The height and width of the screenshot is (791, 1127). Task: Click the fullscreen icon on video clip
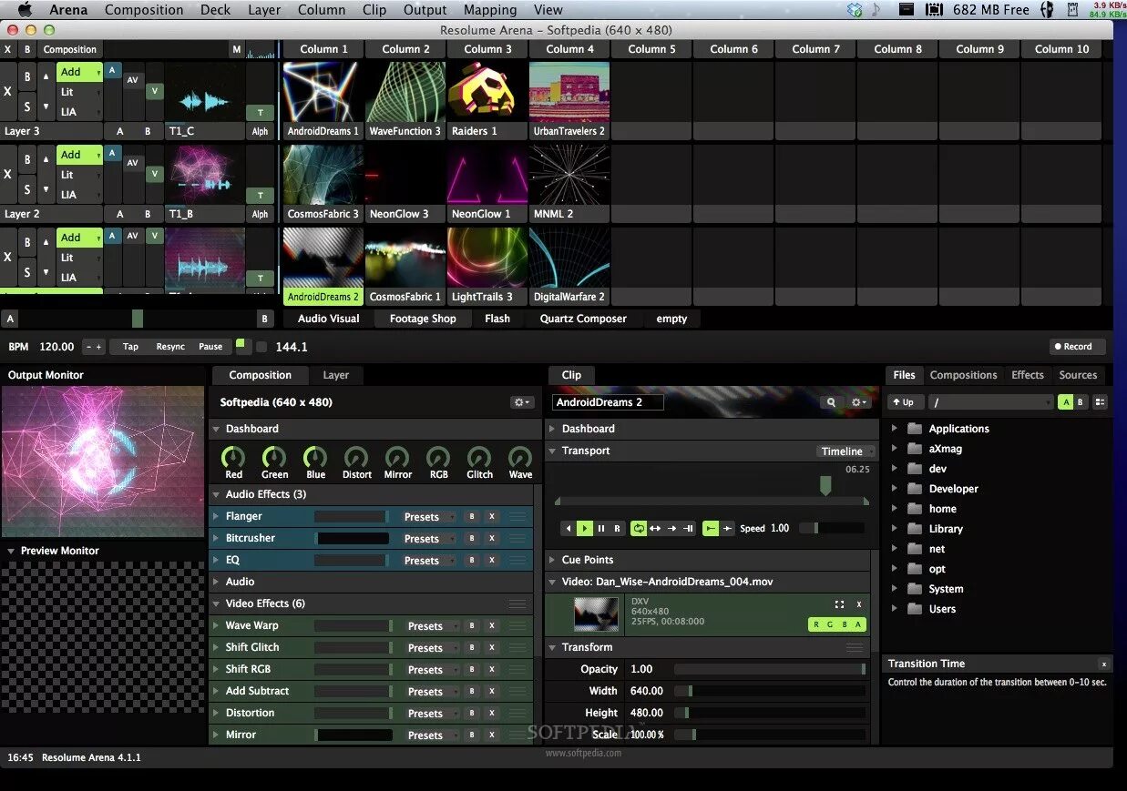click(x=839, y=604)
